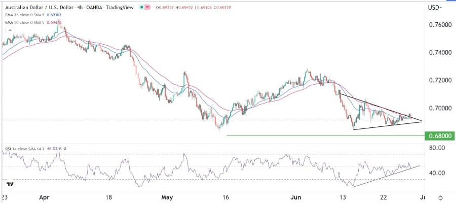
Task: Open the TradingView logo link
Action: 10,184
